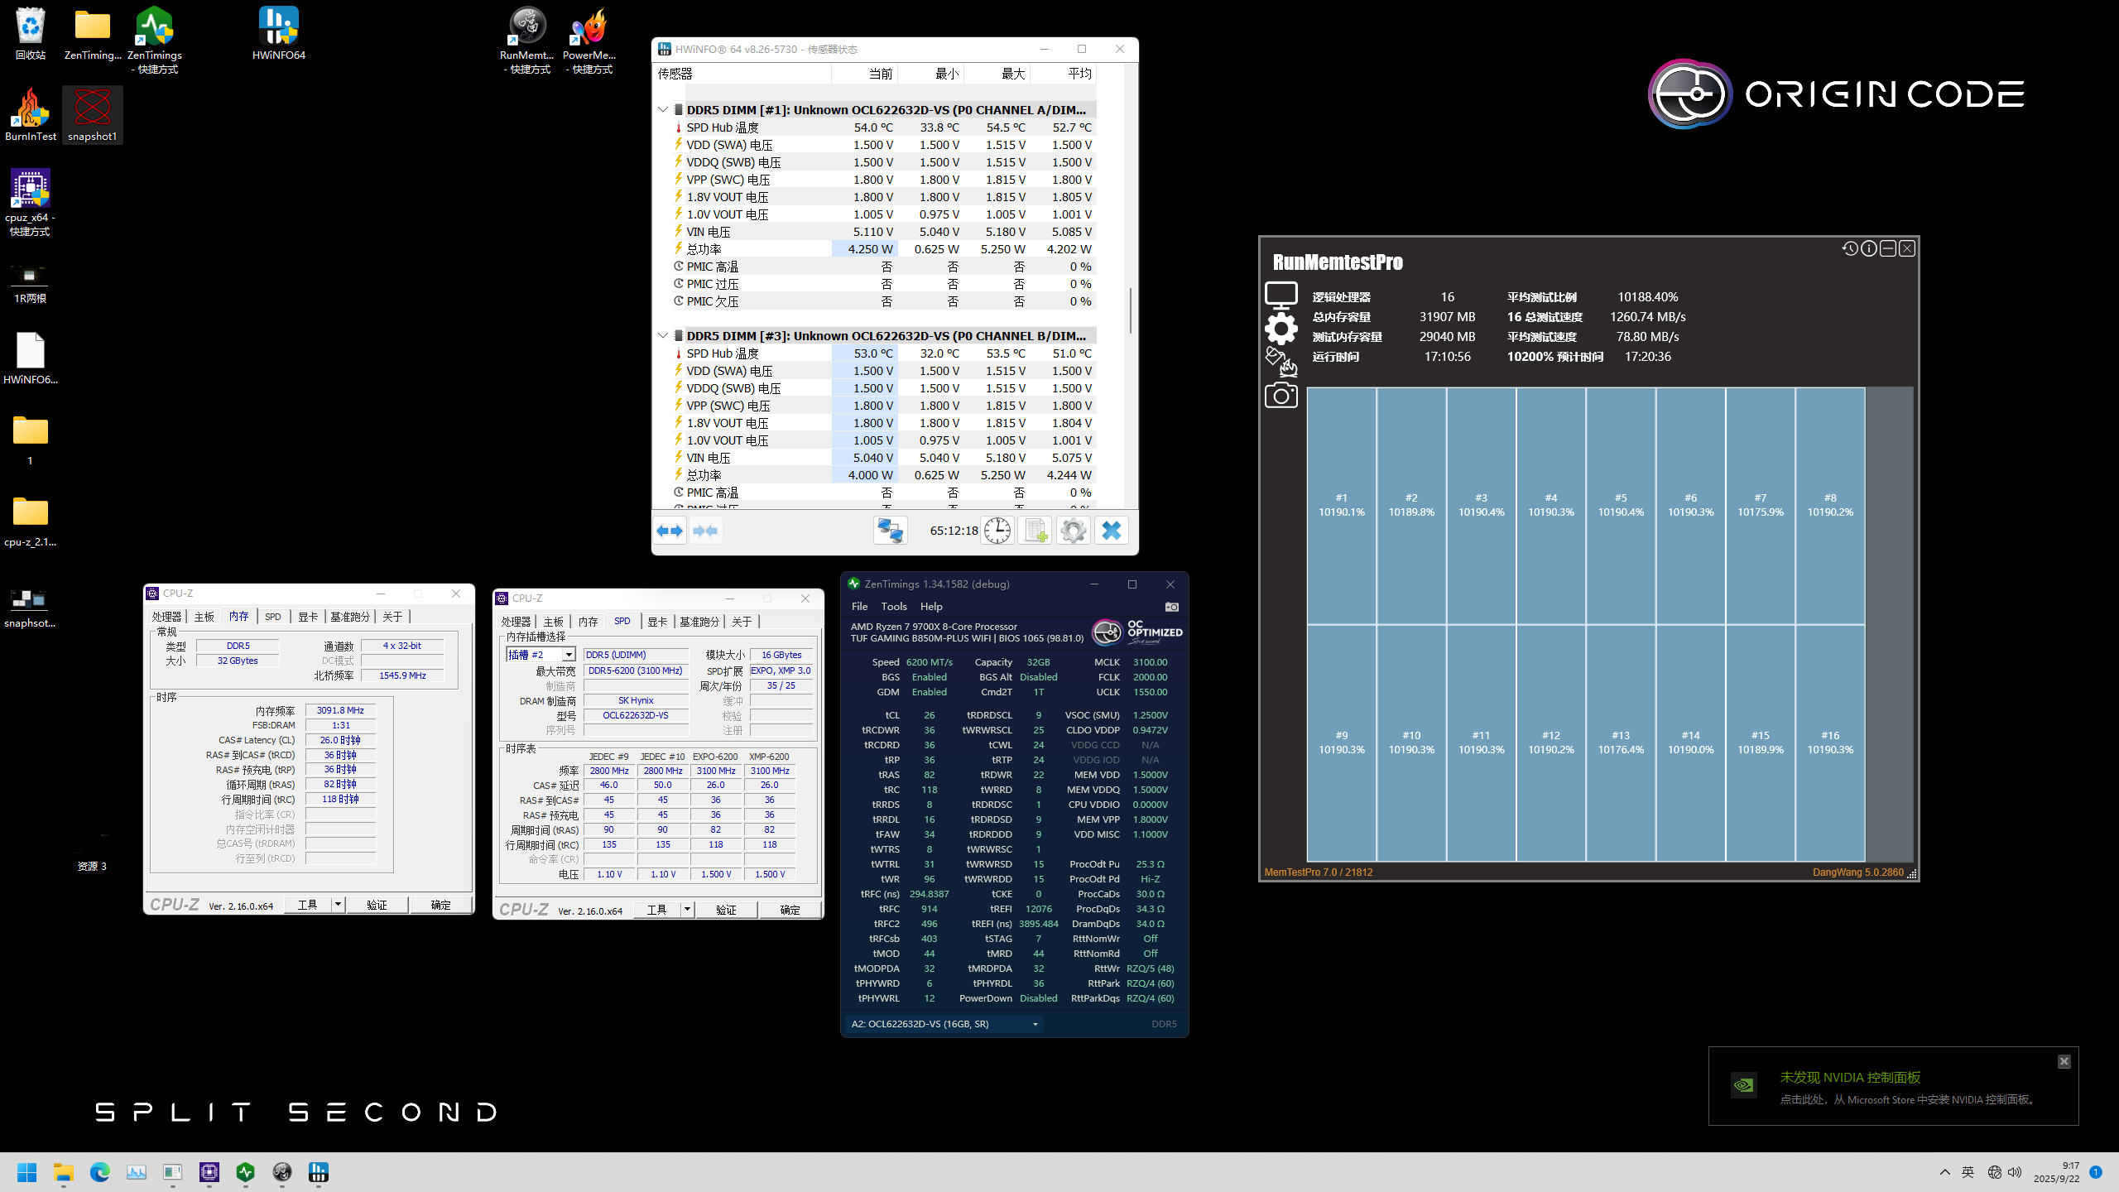Click the history icon in RunMemtestPro titlebar

1850,248
